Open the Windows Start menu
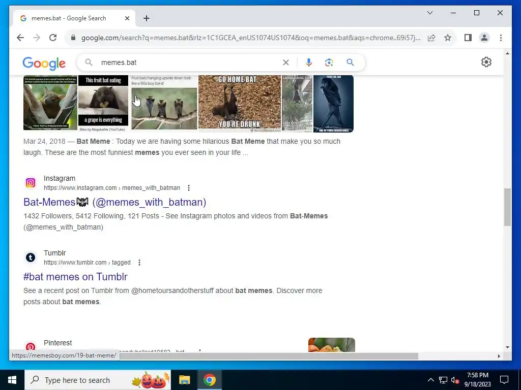The image size is (521, 390). [x=12, y=380]
